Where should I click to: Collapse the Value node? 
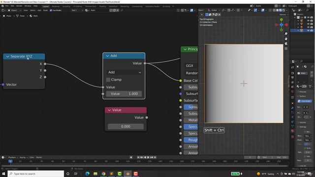109,110
